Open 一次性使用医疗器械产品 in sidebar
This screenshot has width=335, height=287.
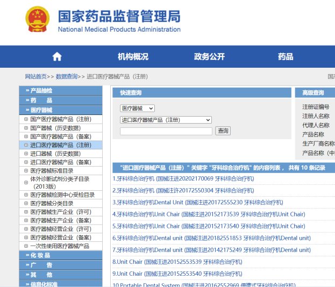pos(60,246)
